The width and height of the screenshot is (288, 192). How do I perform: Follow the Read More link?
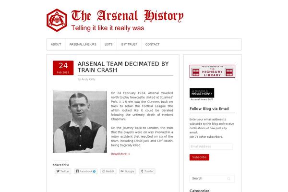click(120, 154)
